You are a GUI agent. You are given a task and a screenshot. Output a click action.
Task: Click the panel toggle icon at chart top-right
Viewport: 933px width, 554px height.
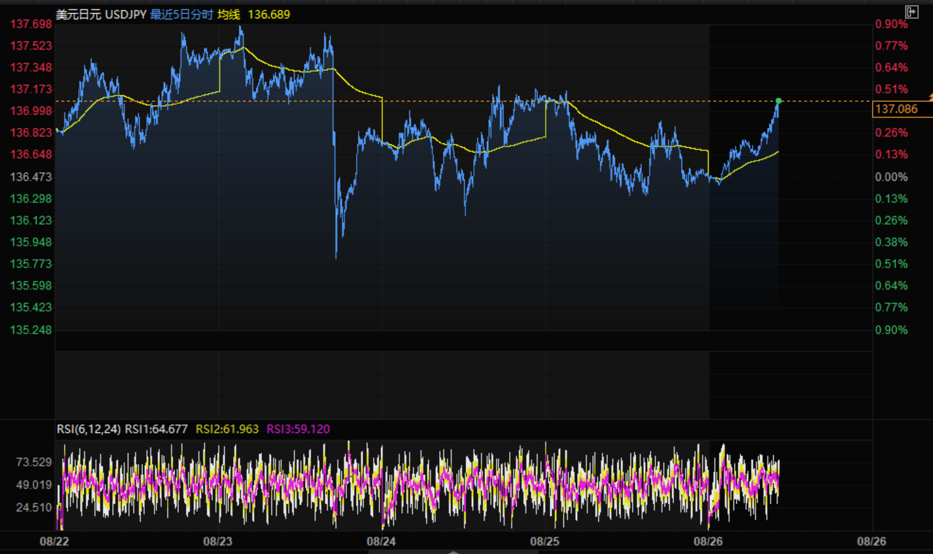coord(911,11)
